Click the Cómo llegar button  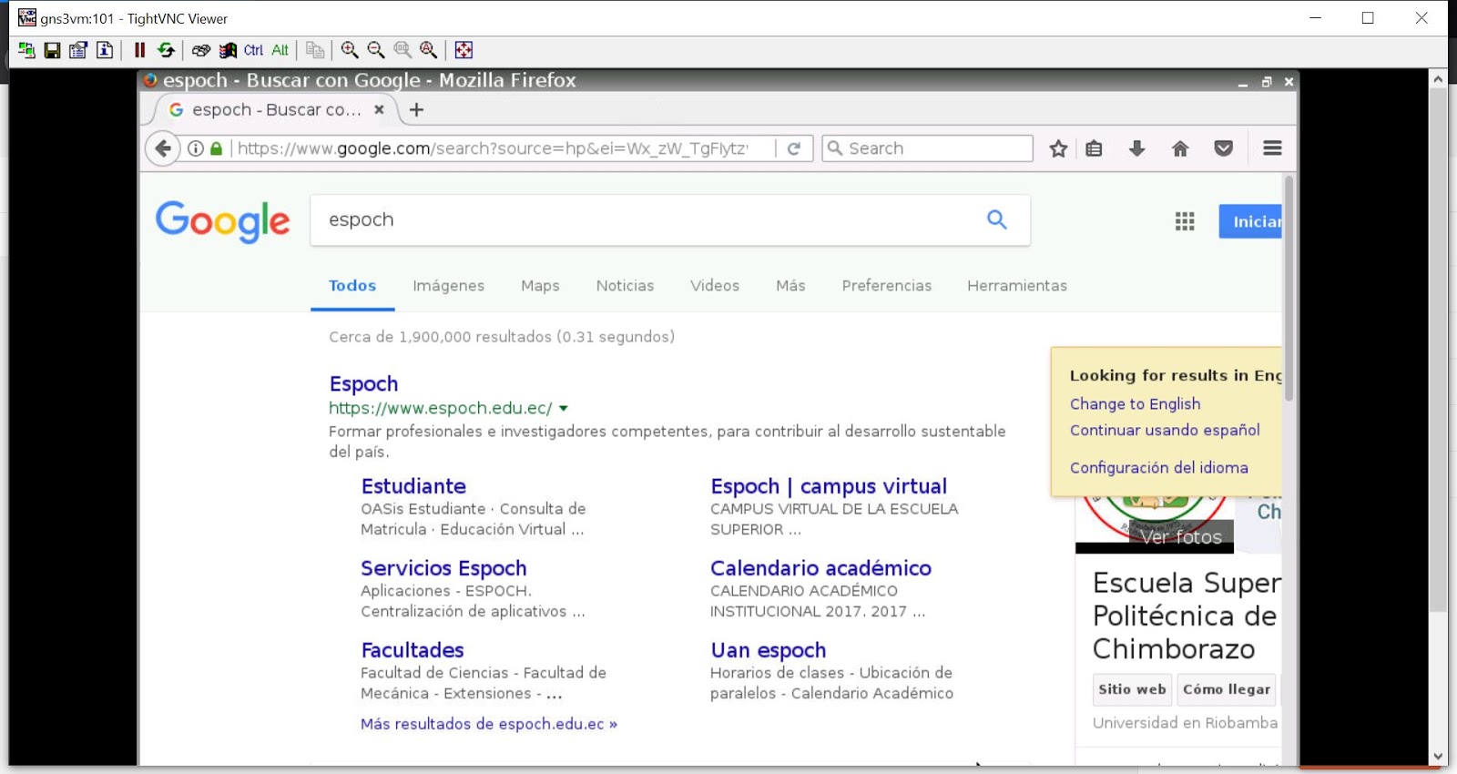1227,689
